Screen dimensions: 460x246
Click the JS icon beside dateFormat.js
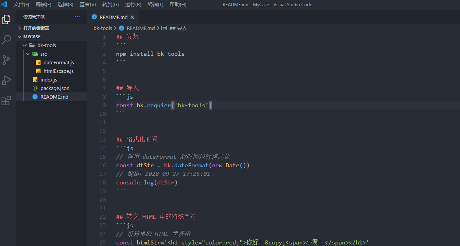pyautogui.click(x=38, y=62)
